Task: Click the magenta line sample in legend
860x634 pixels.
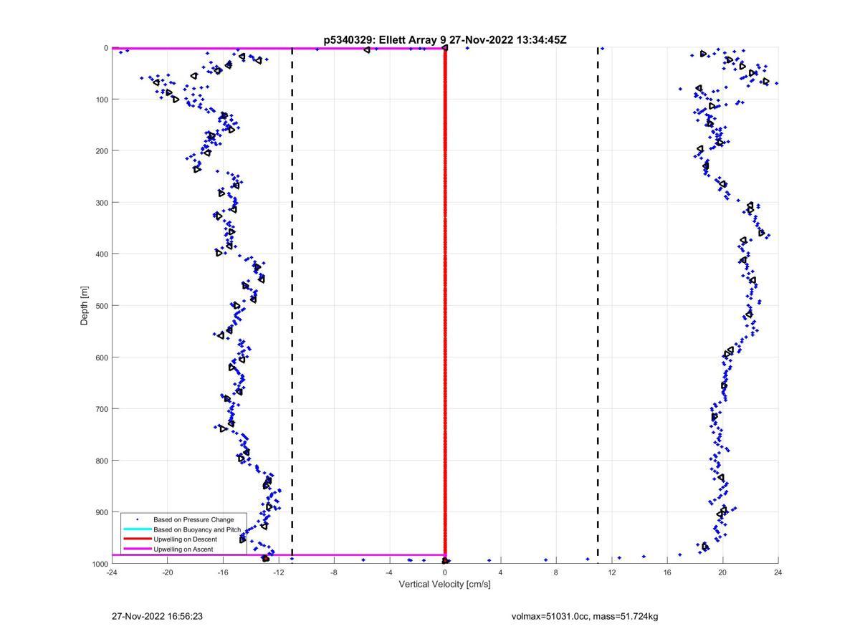Action: click(137, 549)
